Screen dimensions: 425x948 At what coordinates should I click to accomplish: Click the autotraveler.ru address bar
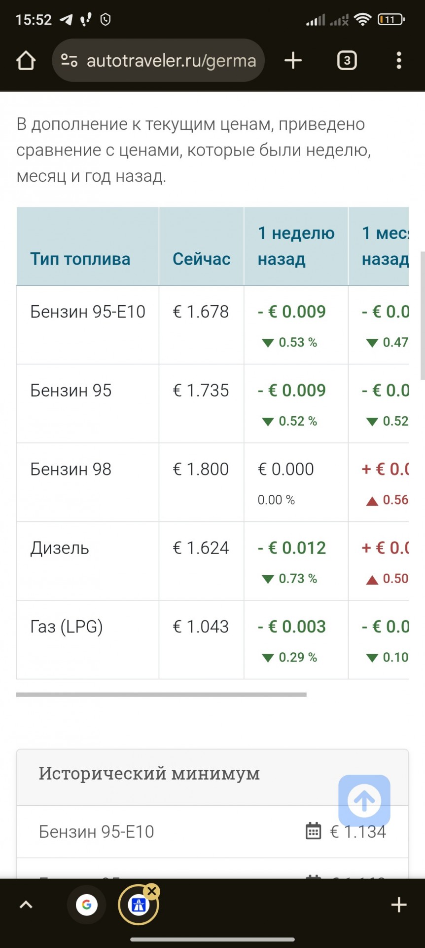click(x=158, y=61)
